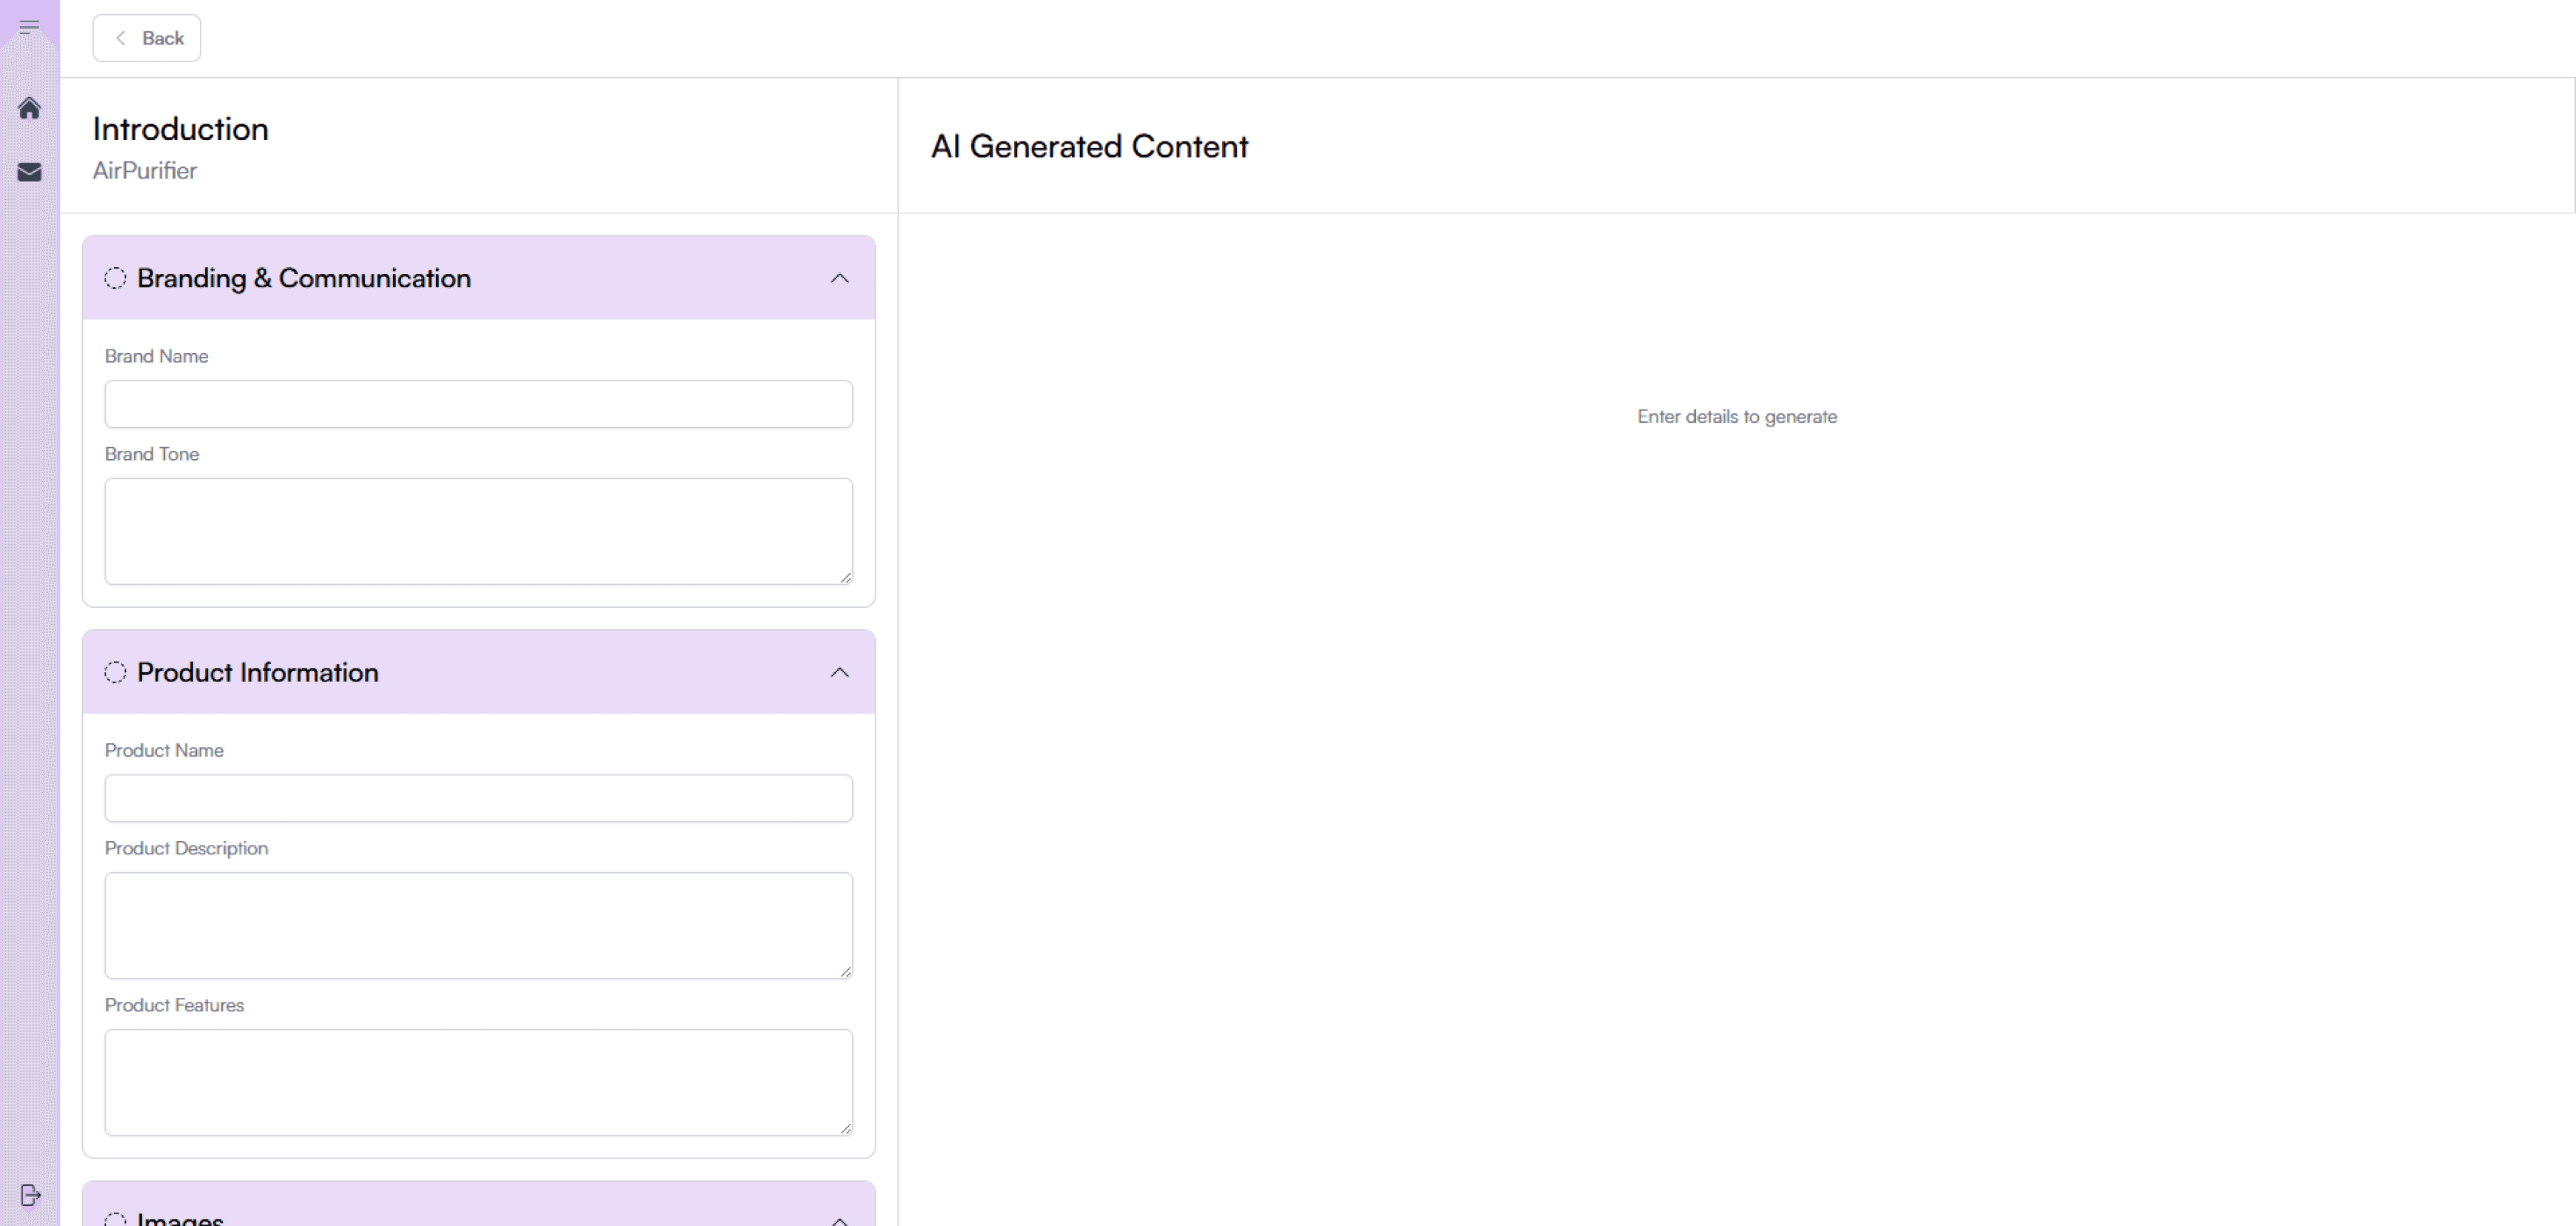Focus the Product Description text area
Viewport: 2576px width, 1226px height.
(x=479, y=925)
